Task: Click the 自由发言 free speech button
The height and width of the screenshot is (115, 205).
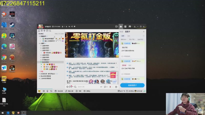Action: coord(59,91)
